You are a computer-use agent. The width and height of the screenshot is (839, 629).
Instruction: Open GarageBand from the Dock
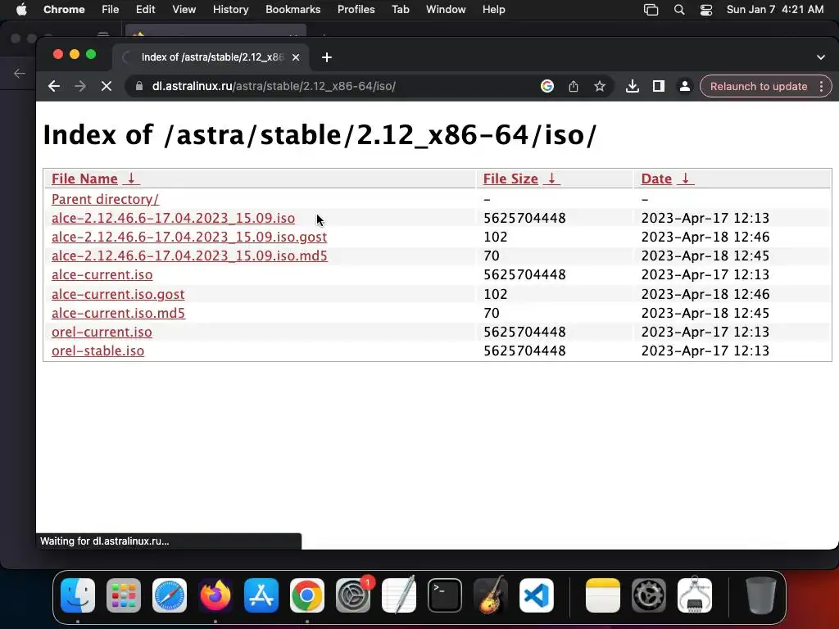(491, 595)
